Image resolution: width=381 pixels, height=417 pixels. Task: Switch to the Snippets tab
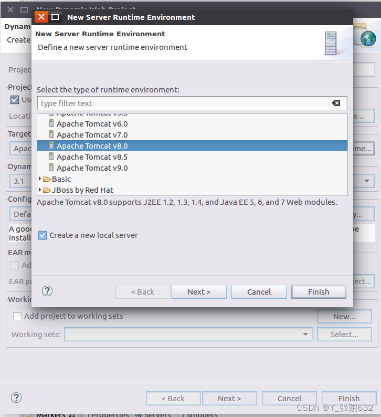[x=197, y=414]
